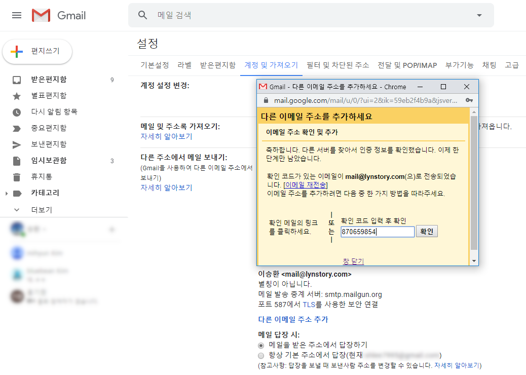This screenshot has height=375, width=526.
Task: Open 임시보관함 drafts folder
Action: (49, 160)
